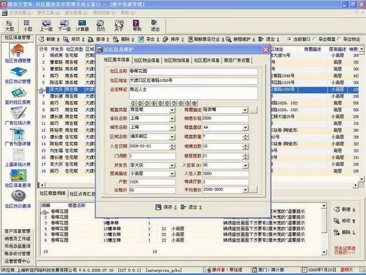Click the 销售价格 input field

[225, 118]
